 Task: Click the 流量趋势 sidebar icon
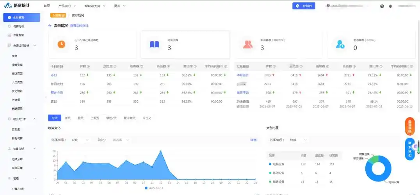[9, 35]
